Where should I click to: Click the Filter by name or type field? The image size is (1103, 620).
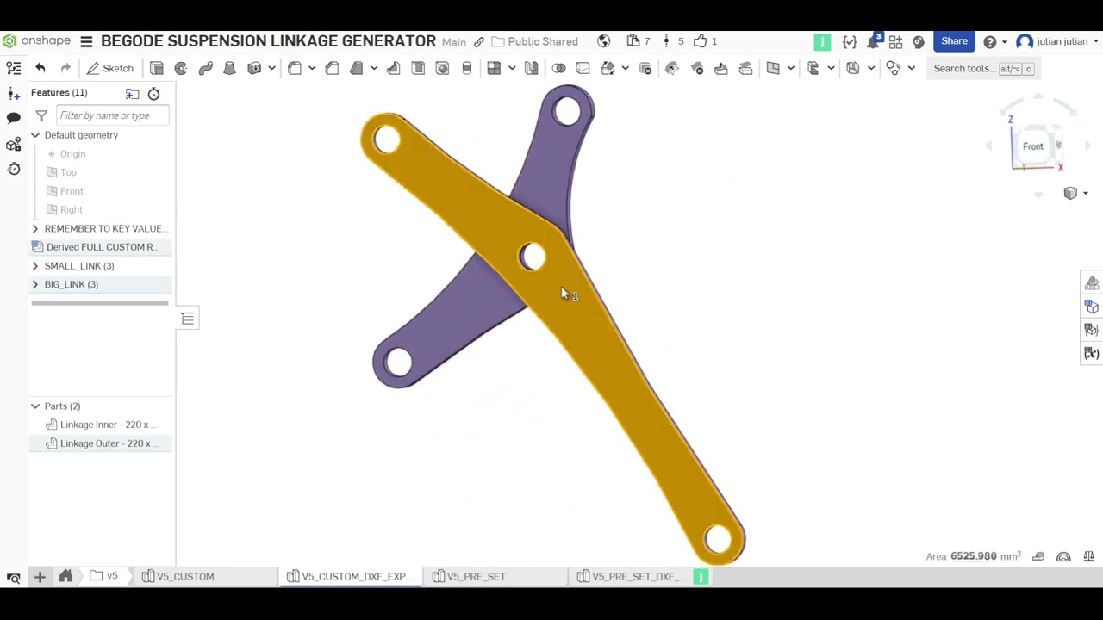pyautogui.click(x=113, y=115)
